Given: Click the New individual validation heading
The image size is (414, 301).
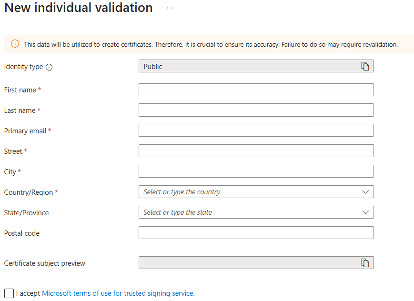Looking at the screenshot, I should [79, 8].
